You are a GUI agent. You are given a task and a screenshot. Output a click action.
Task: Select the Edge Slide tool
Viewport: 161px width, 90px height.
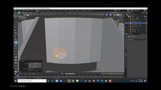16,66
